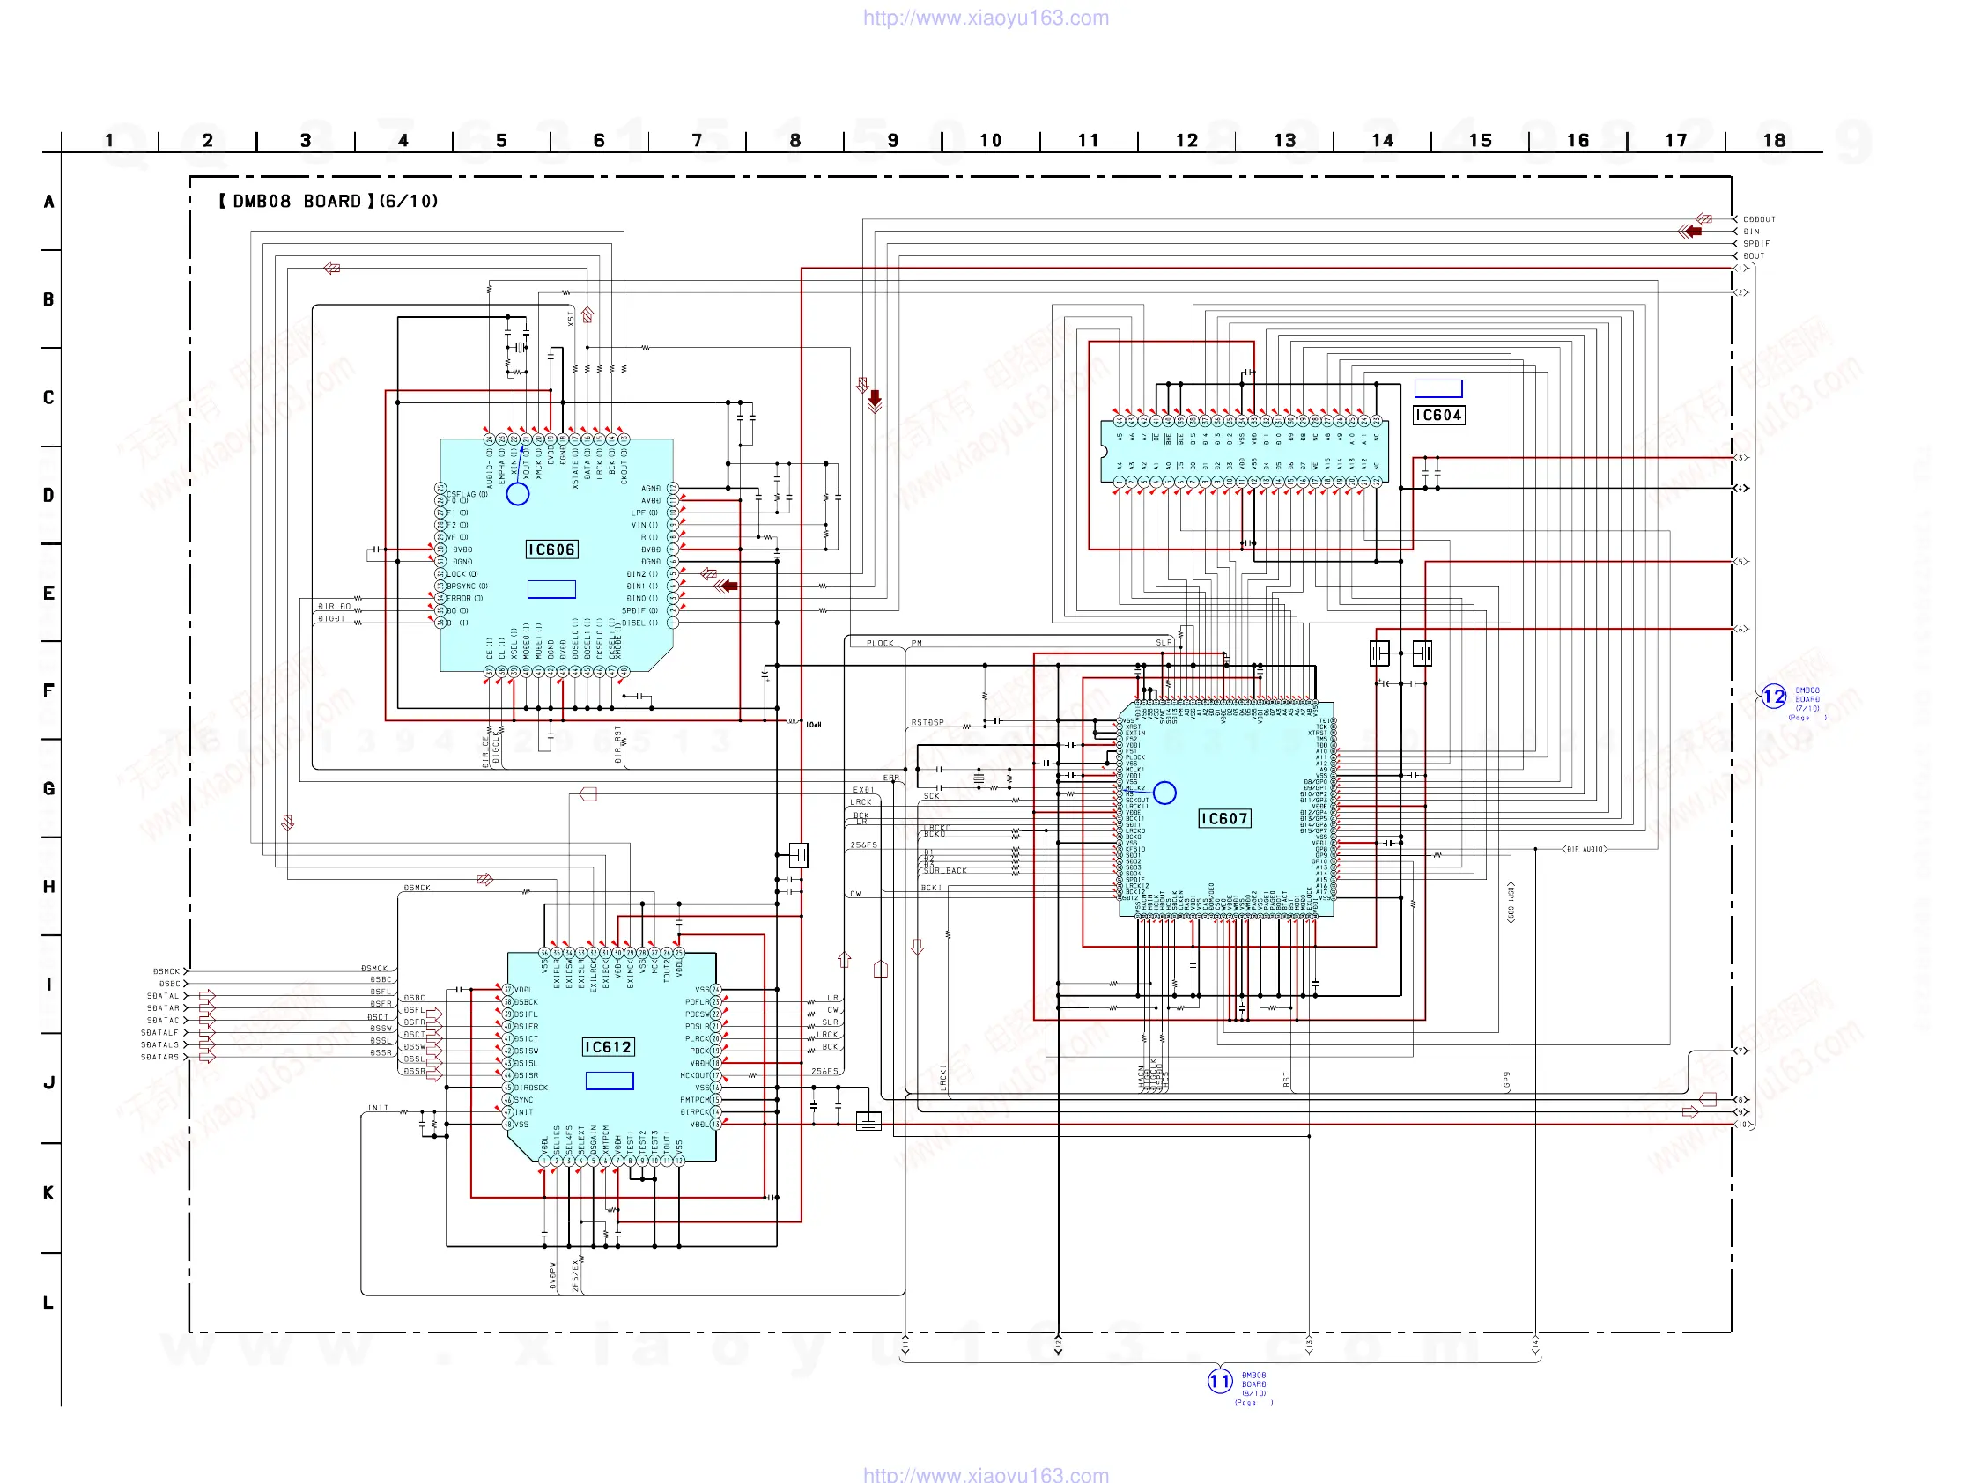Click the circled 12 board reference

pyautogui.click(x=1773, y=697)
